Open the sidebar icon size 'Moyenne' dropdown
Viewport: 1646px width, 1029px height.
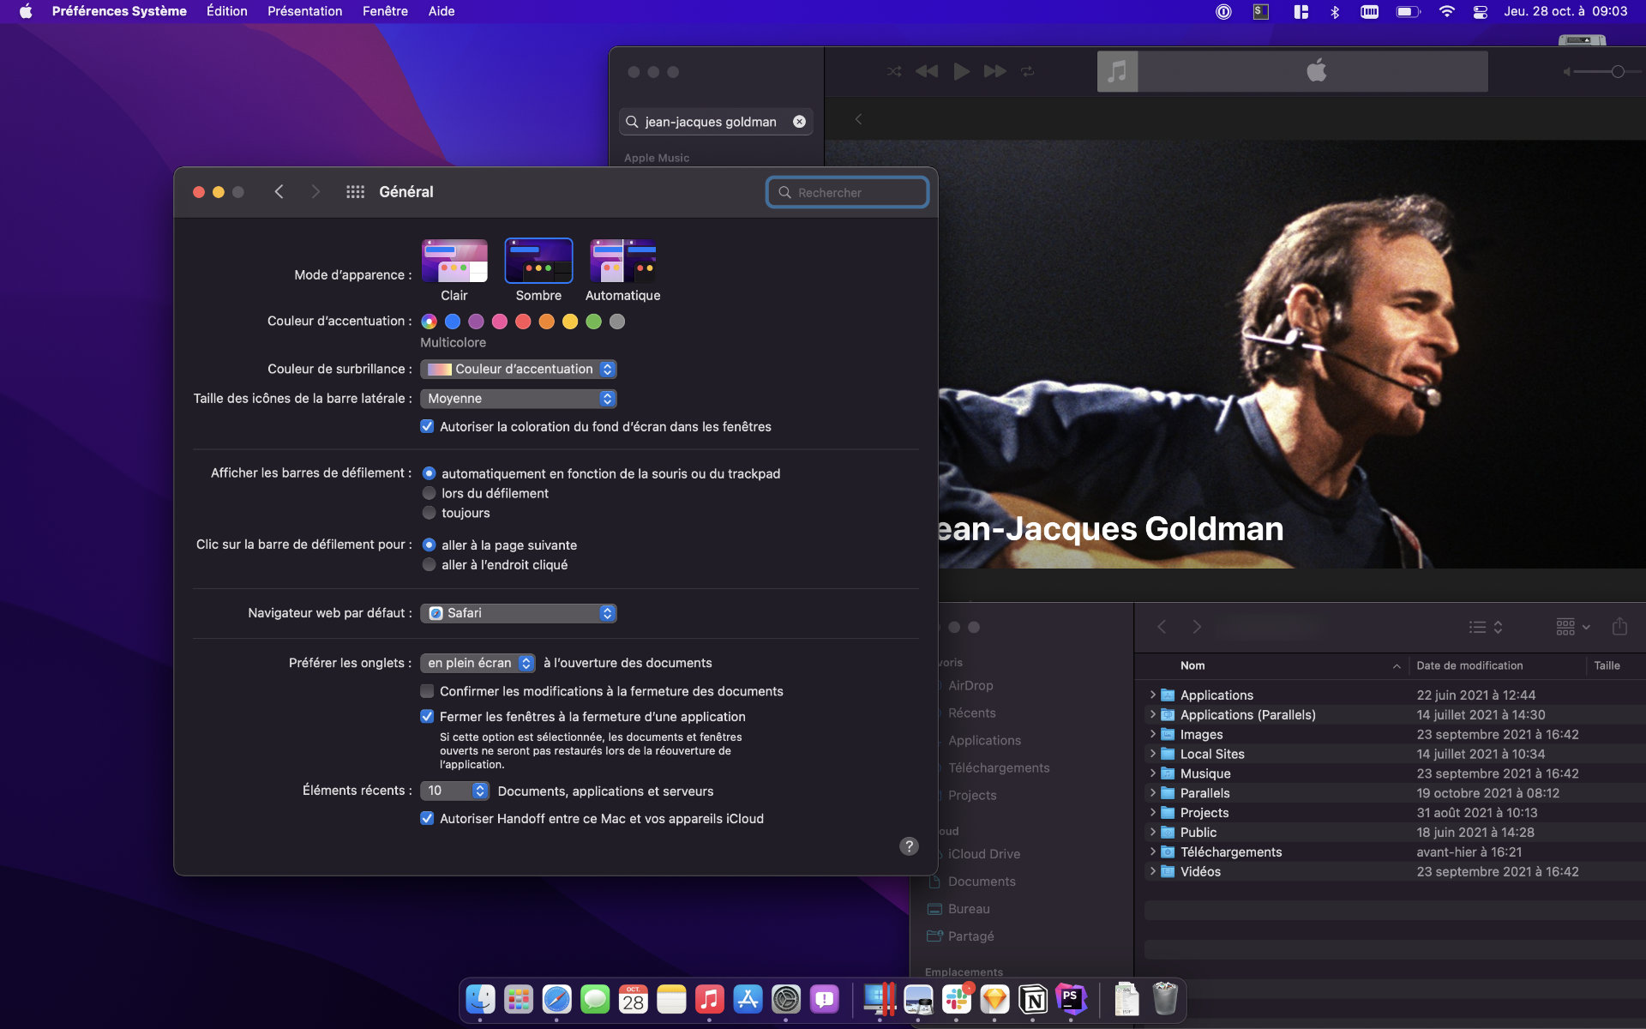[519, 399]
